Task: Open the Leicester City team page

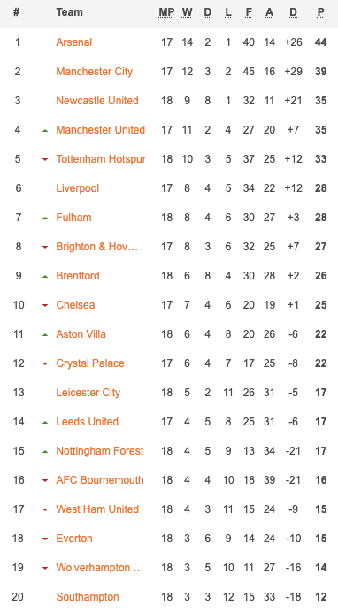Action: point(88,393)
